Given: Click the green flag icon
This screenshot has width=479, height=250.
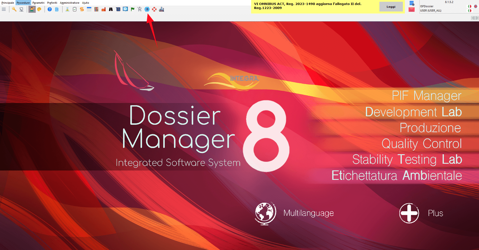Looking at the screenshot, I should (x=133, y=9).
